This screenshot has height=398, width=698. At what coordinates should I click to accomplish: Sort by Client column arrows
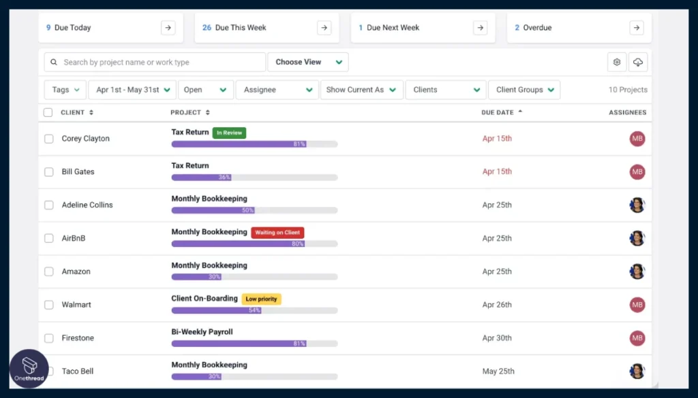pos(91,112)
